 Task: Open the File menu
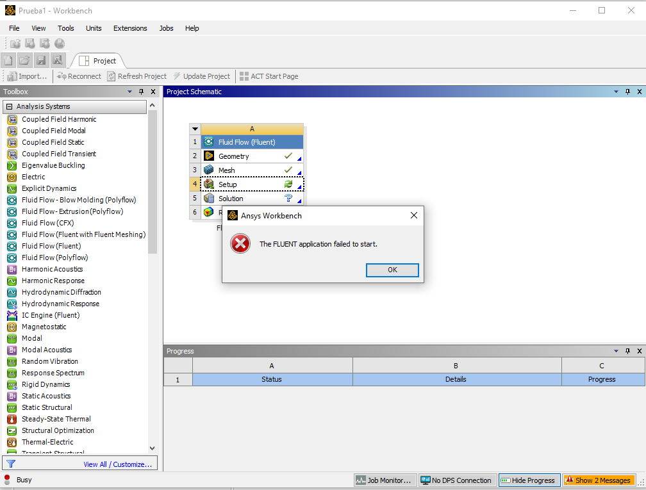(x=14, y=28)
